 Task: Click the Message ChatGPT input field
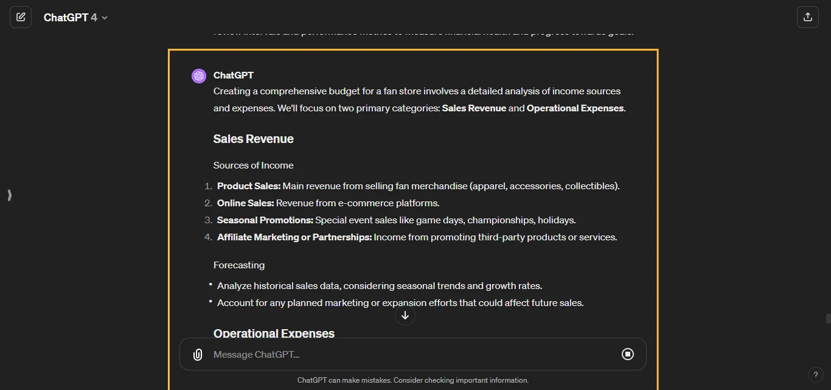pyautogui.click(x=365, y=354)
